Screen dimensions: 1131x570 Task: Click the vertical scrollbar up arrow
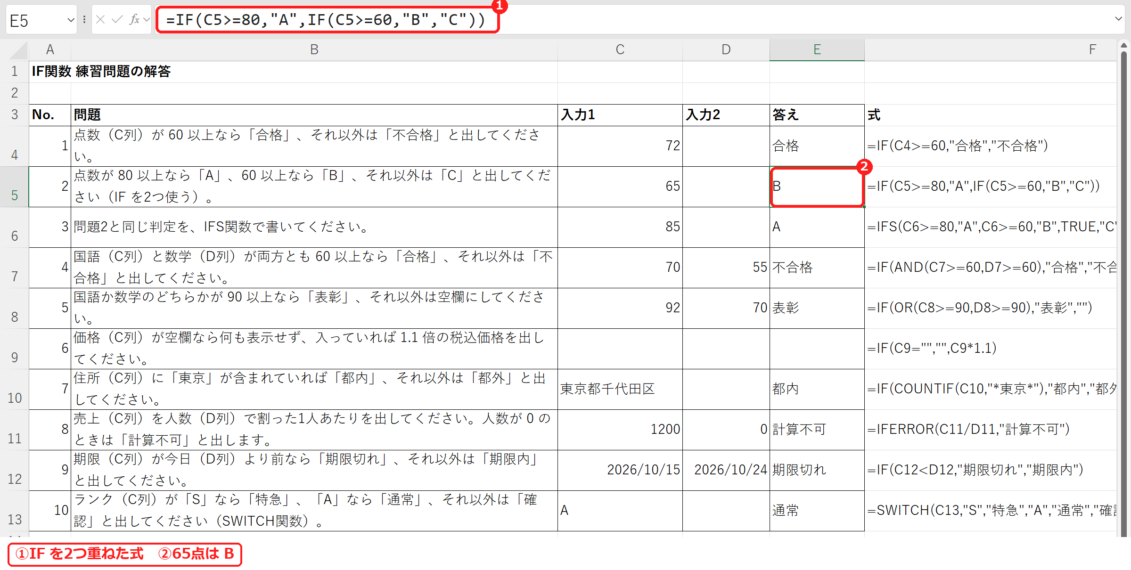[1124, 46]
